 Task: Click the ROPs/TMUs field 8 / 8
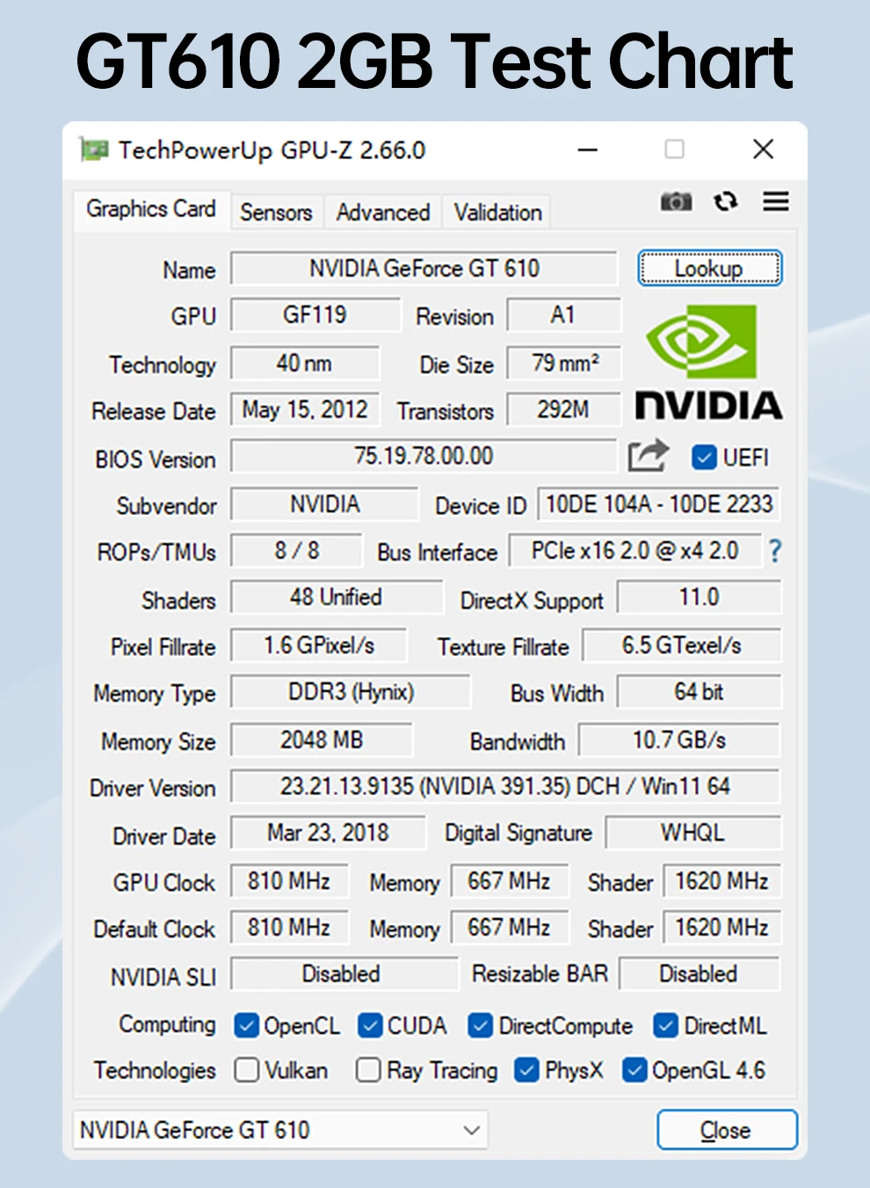296,550
